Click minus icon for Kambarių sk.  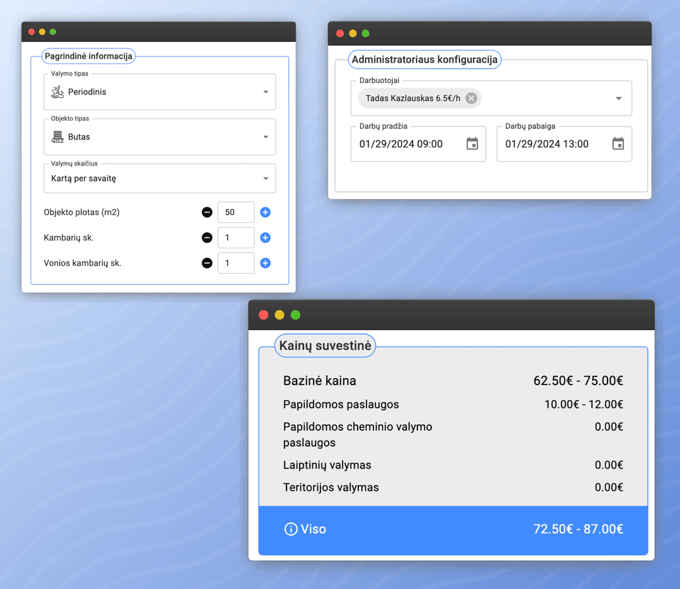[x=207, y=238]
